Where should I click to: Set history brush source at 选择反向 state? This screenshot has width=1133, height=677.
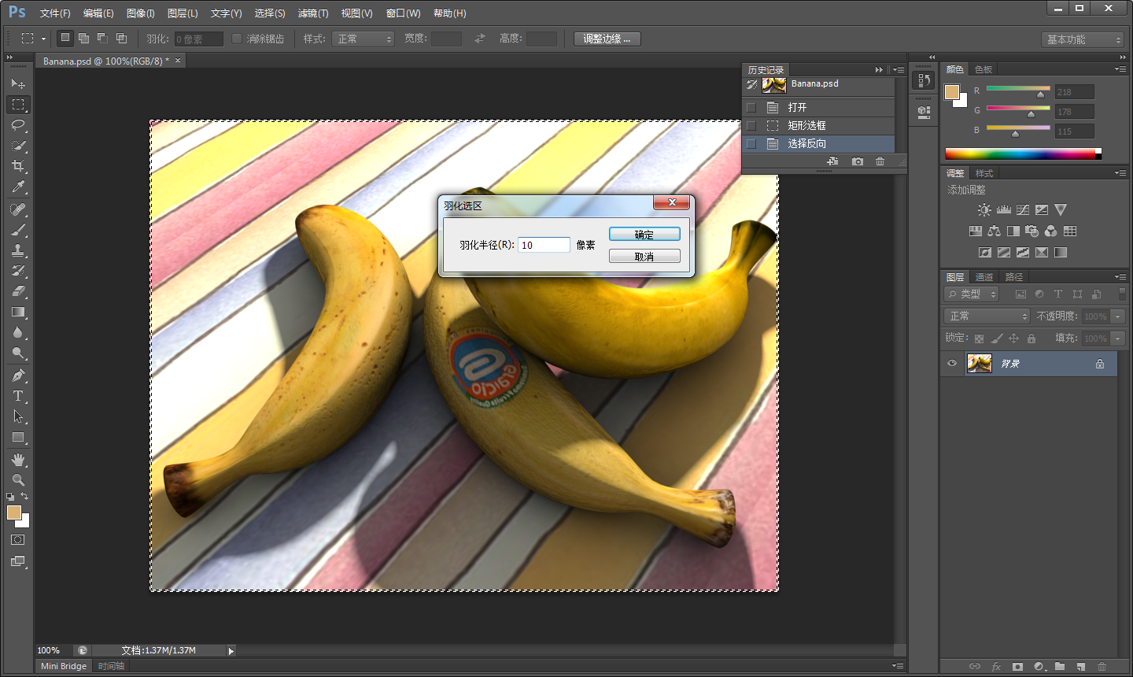coord(751,143)
